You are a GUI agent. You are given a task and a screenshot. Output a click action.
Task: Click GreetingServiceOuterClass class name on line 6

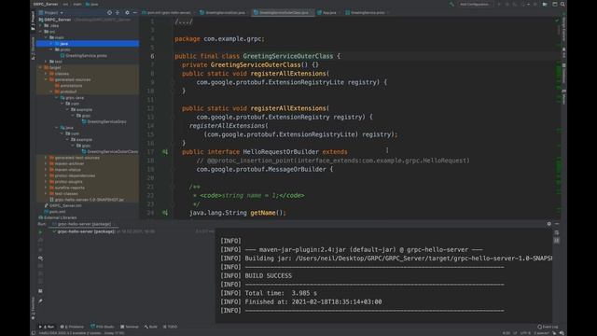[288, 56]
